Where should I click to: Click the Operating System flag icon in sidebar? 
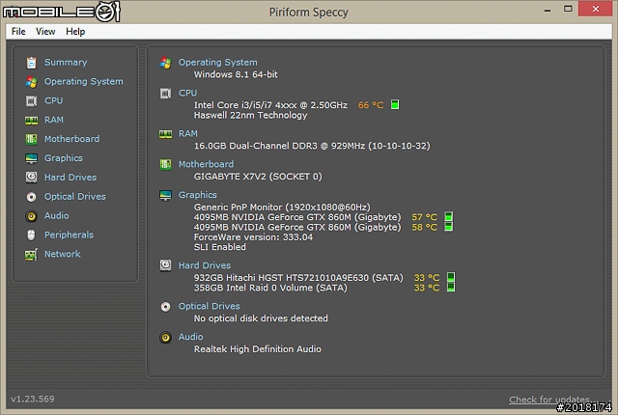[x=32, y=82]
